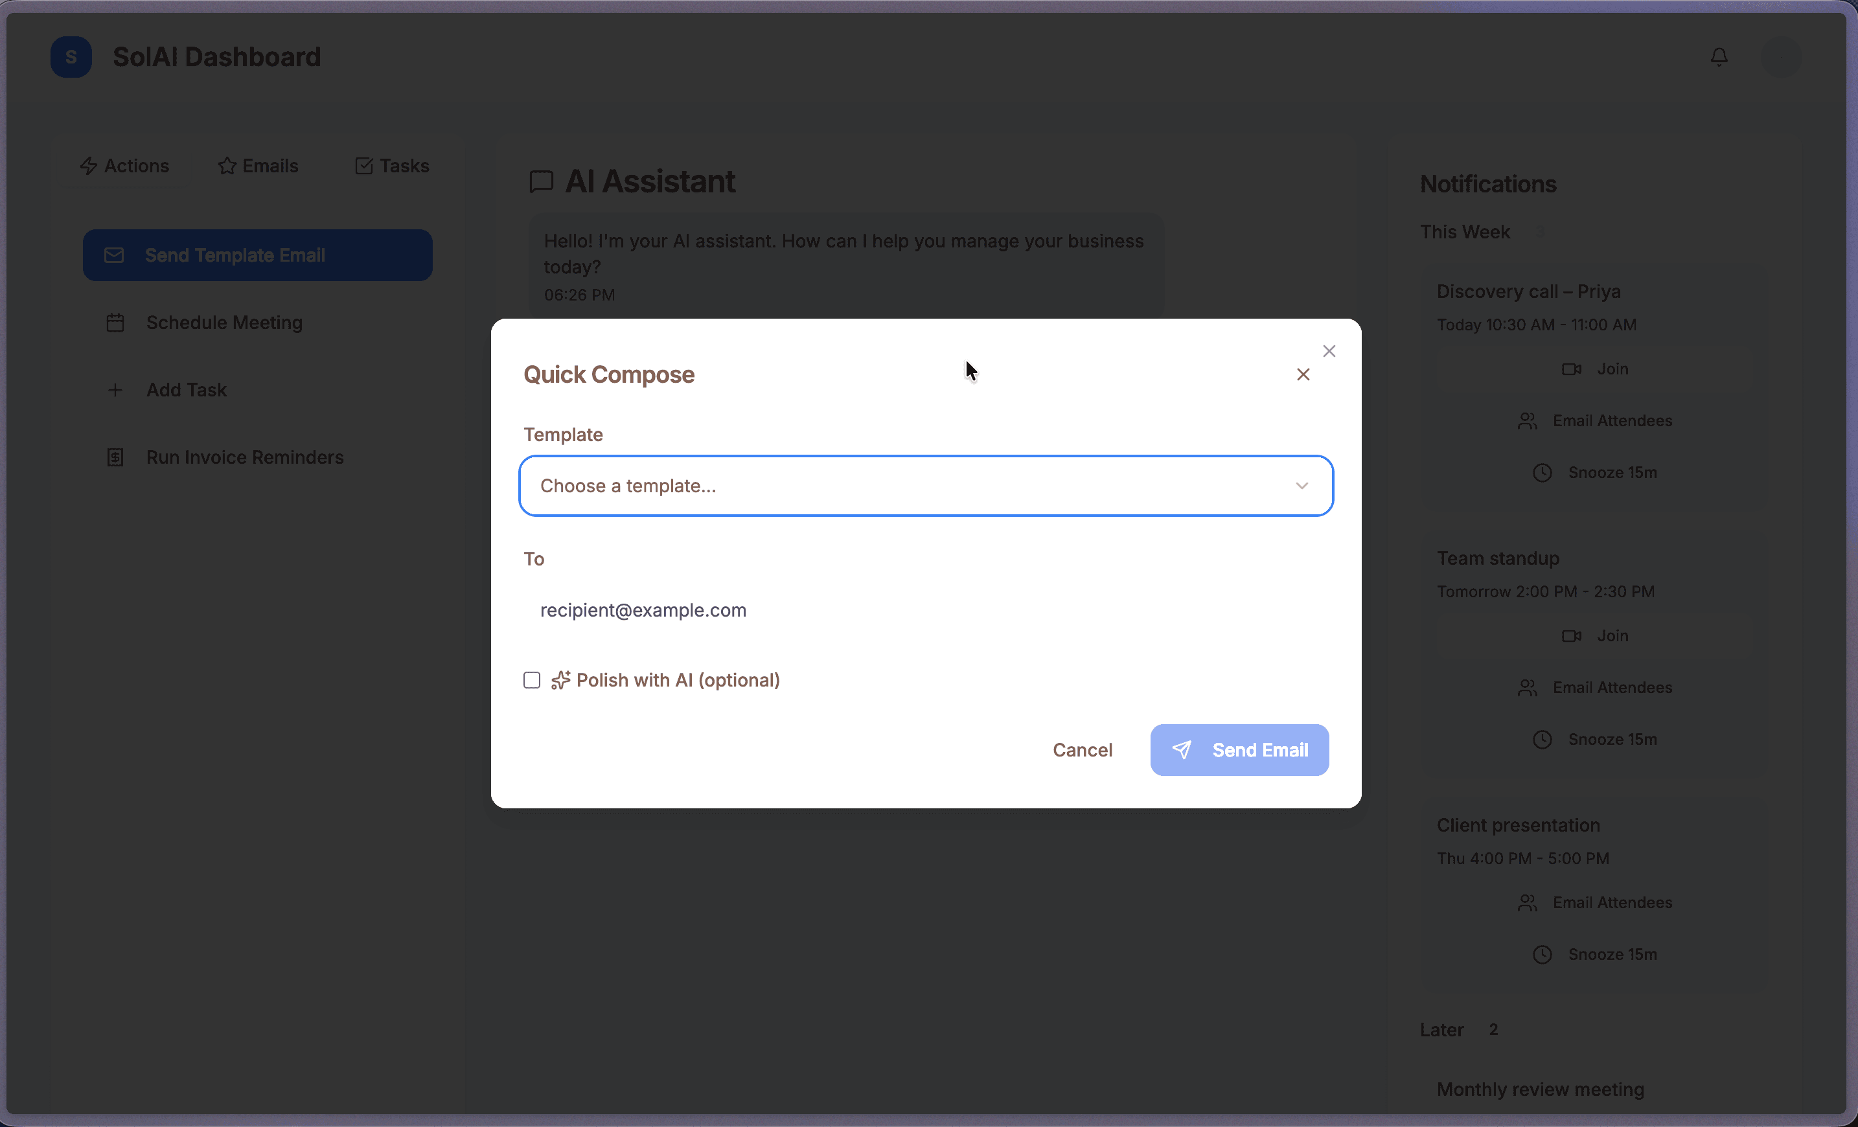The image size is (1858, 1127).
Task: Click Monthly review meeting notification
Action: [x=1540, y=1089]
